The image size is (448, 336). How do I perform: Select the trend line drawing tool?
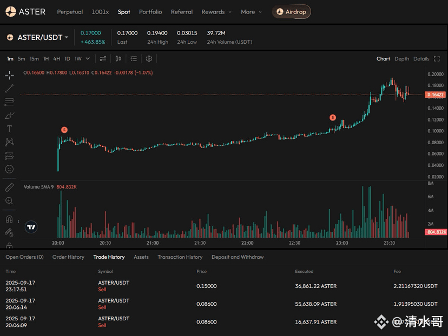coord(9,88)
